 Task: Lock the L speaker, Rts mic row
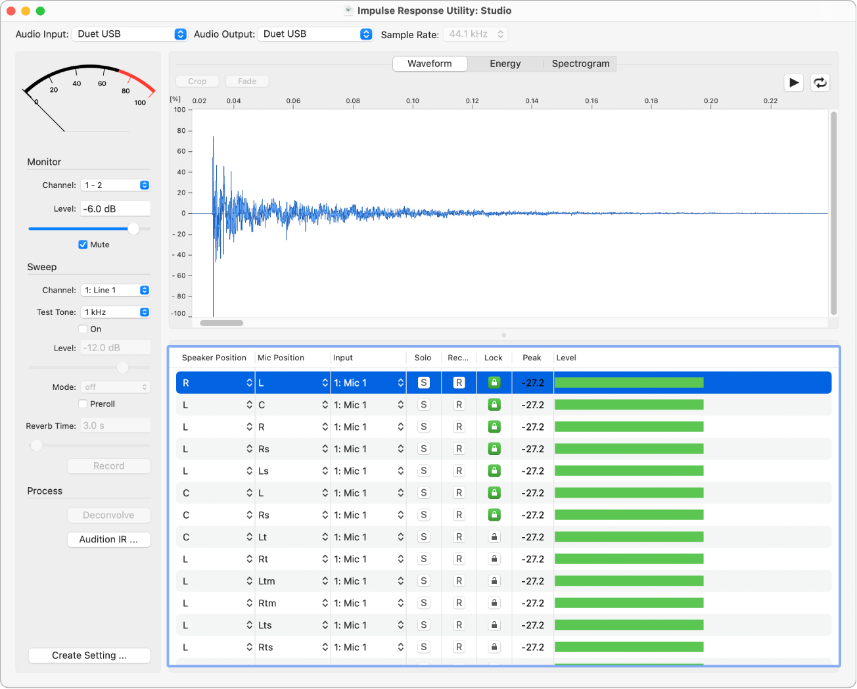(494, 647)
